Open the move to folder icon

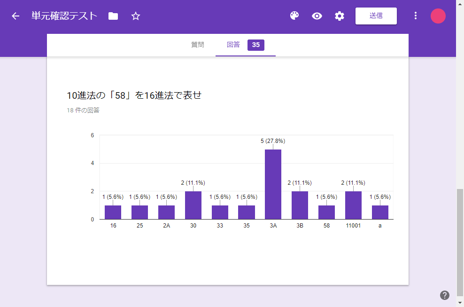tap(113, 16)
